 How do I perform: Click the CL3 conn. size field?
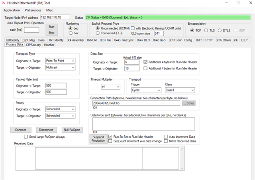[x=159, y=34]
